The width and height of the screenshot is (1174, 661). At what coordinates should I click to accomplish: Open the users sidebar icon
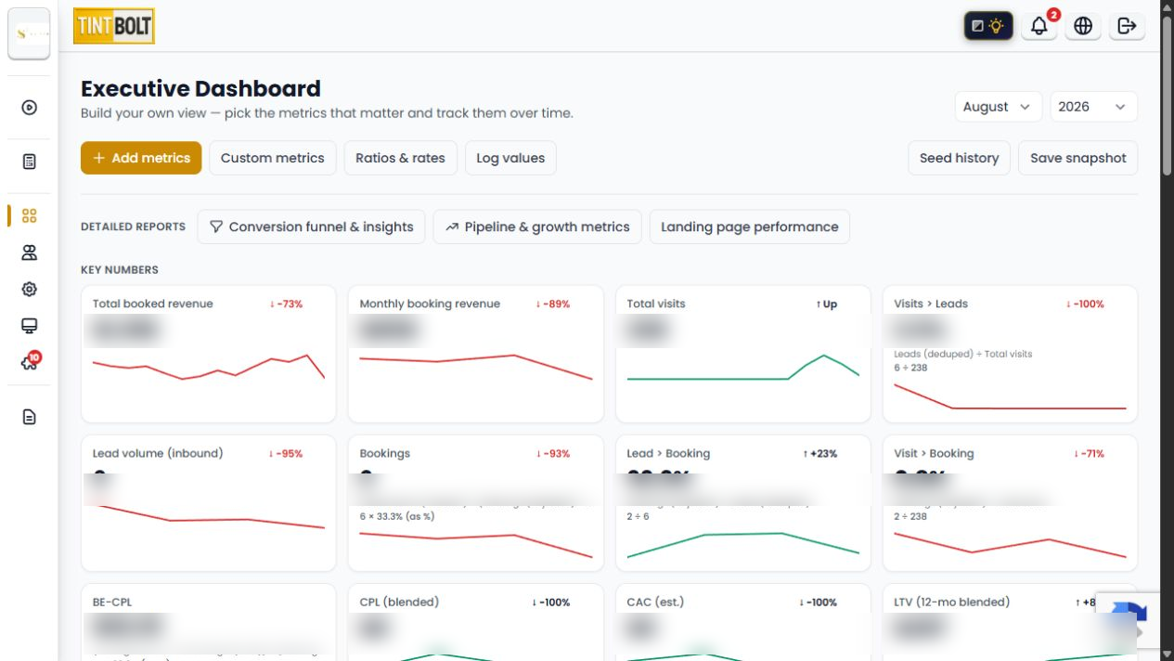29,253
